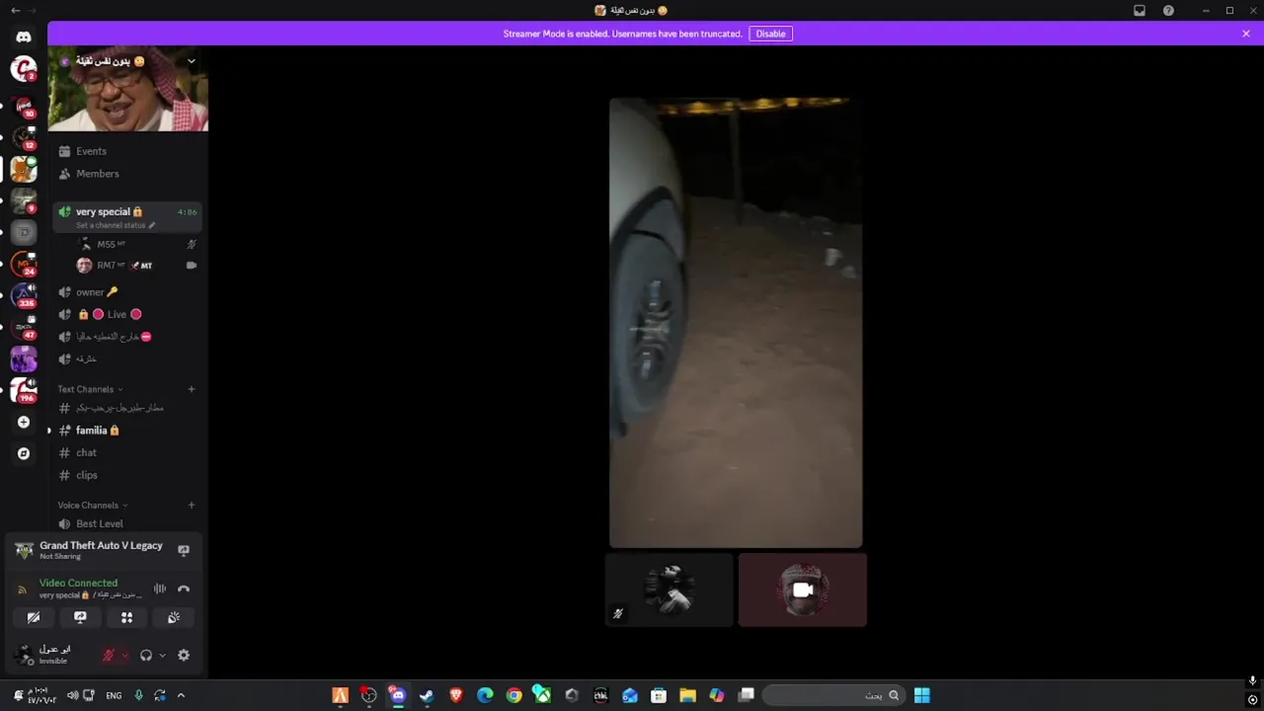Show hidden system tray icons chevron
1264x711 pixels.
pyautogui.click(x=181, y=695)
